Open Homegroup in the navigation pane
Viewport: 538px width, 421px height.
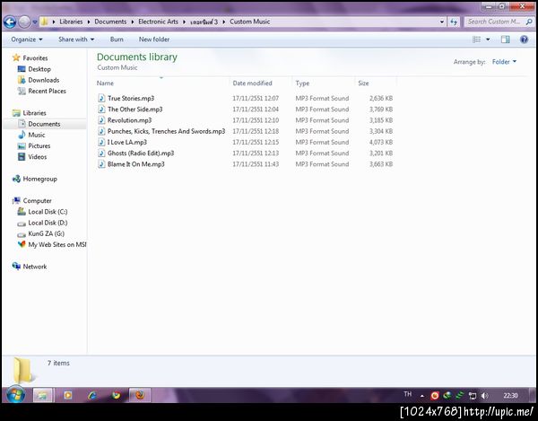pyautogui.click(x=39, y=179)
